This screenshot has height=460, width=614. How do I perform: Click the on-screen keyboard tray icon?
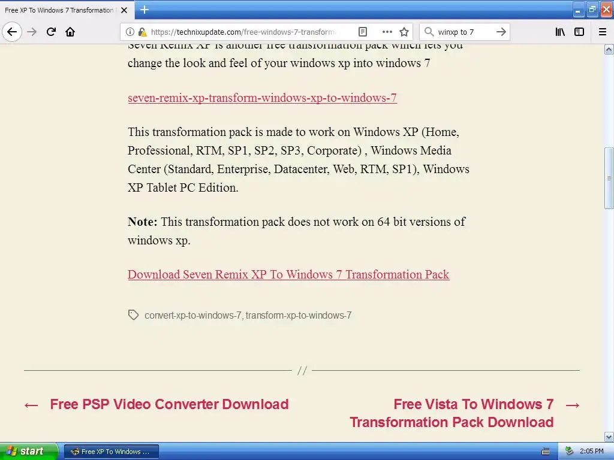tap(546, 452)
